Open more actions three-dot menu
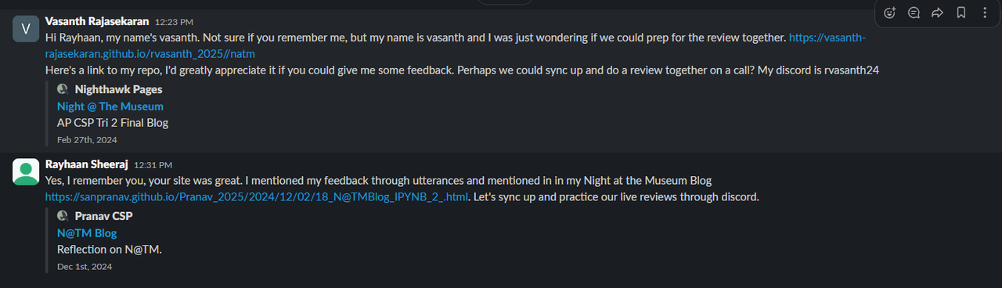1002x288 pixels. coord(984,13)
